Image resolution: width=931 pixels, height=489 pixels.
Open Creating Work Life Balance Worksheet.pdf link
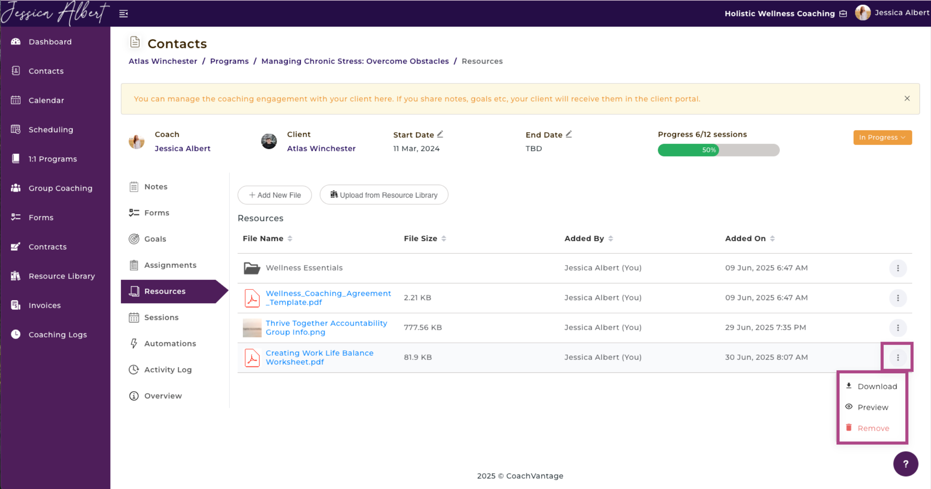(319, 357)
